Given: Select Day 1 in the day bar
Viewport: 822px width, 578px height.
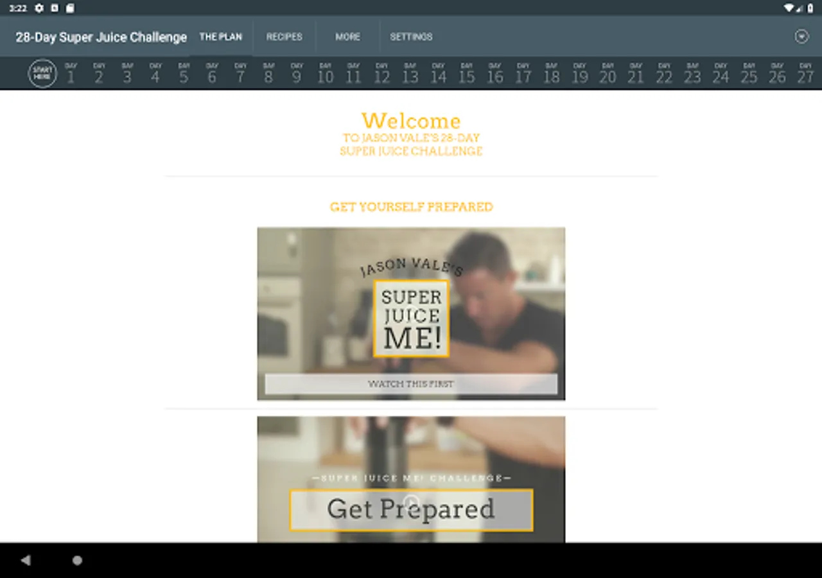Looking at the screenshot, I should tap(71, 73).
